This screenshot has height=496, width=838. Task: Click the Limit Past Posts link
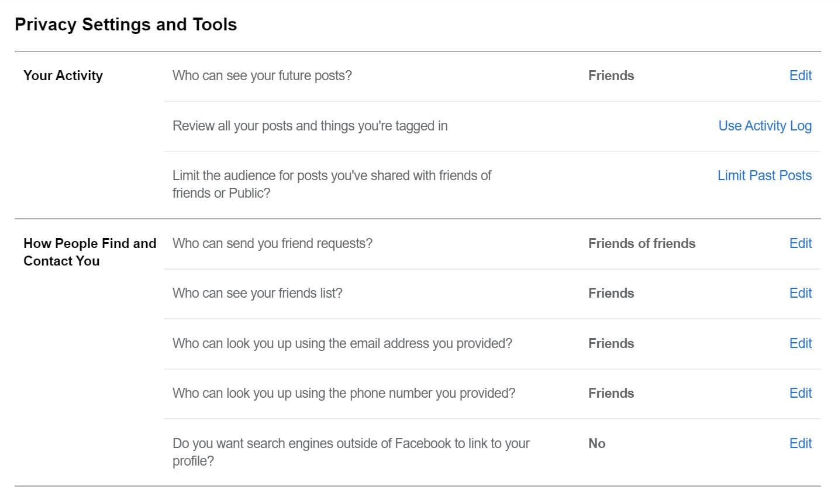(764, 175)
